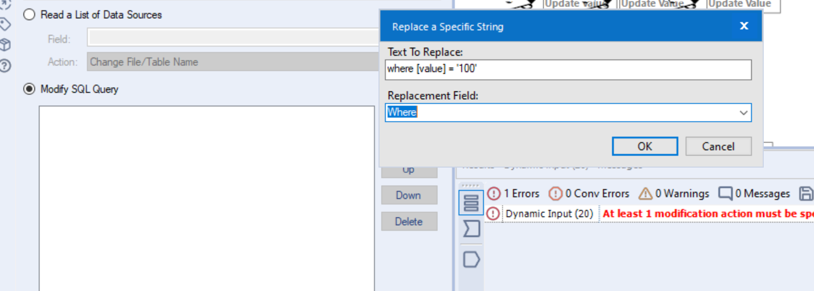The width and height of the screenshot is (814, 291).
Task: Cancel the Replace a Specific String dialog
Action: [718, 146]
